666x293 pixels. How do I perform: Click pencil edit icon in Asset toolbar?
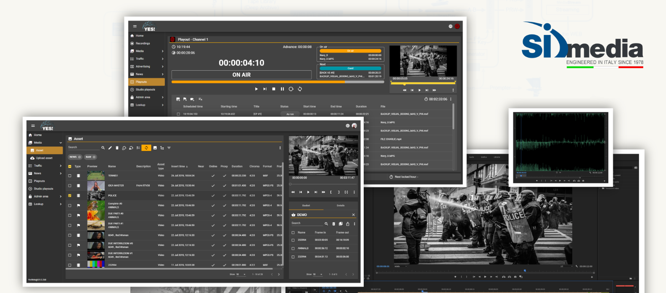(x=110, y=148)
